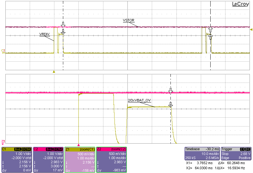Click the ΔX= 60.2648 ms readout
Image resolution: width=253 pixels, height=173 pixels.
[231, 163]
